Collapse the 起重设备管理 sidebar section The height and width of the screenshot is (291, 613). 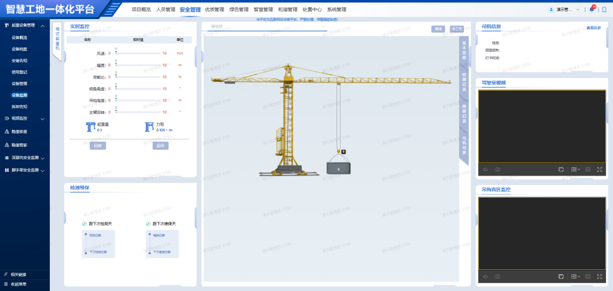43,26
